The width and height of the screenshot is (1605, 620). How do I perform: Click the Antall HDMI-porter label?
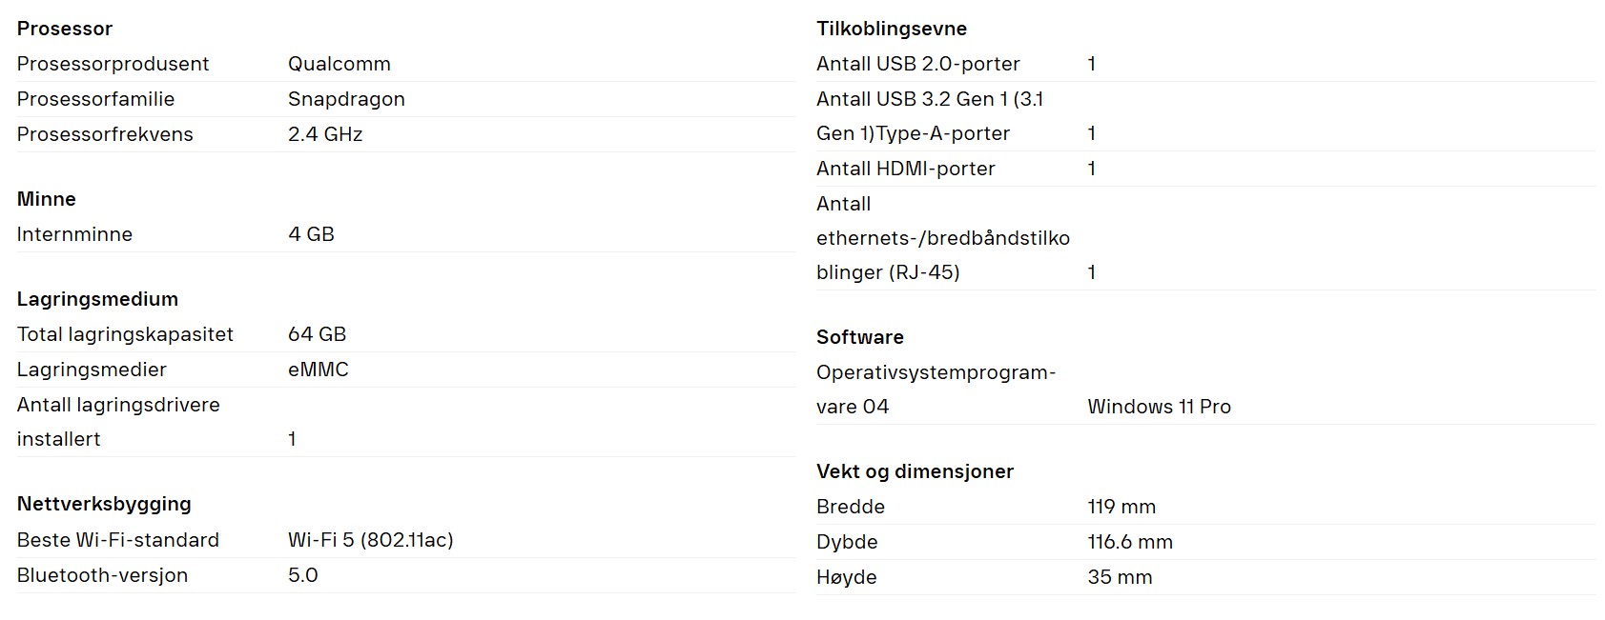[x=905, y=169]
